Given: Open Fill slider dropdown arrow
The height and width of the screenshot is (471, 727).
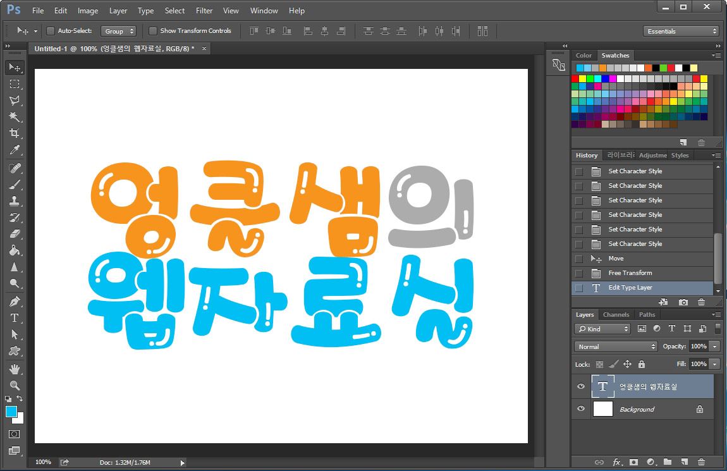Looking at the screenshot, I should click(x=715, y=364).
